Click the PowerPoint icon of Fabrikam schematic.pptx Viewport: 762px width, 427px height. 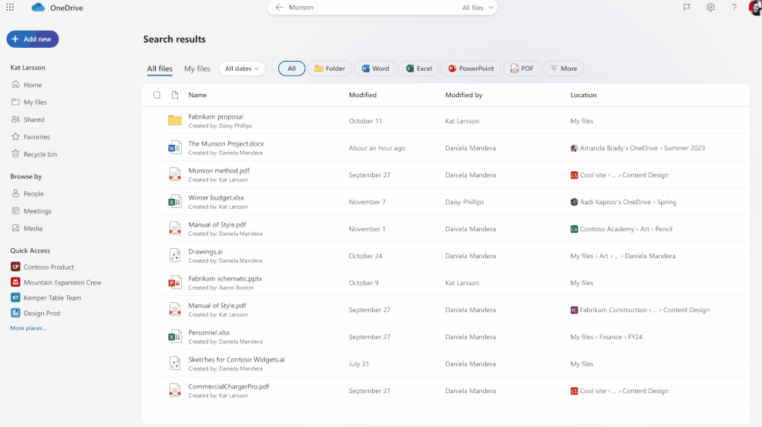[x=175, y=283]
